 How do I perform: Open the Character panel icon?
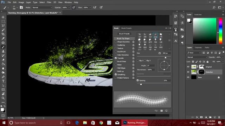click(176, 41)
